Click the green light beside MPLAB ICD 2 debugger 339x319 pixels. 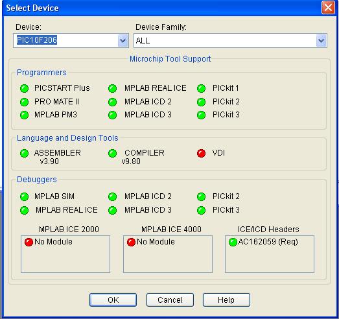pyautogui.click(x=112, y=196)
